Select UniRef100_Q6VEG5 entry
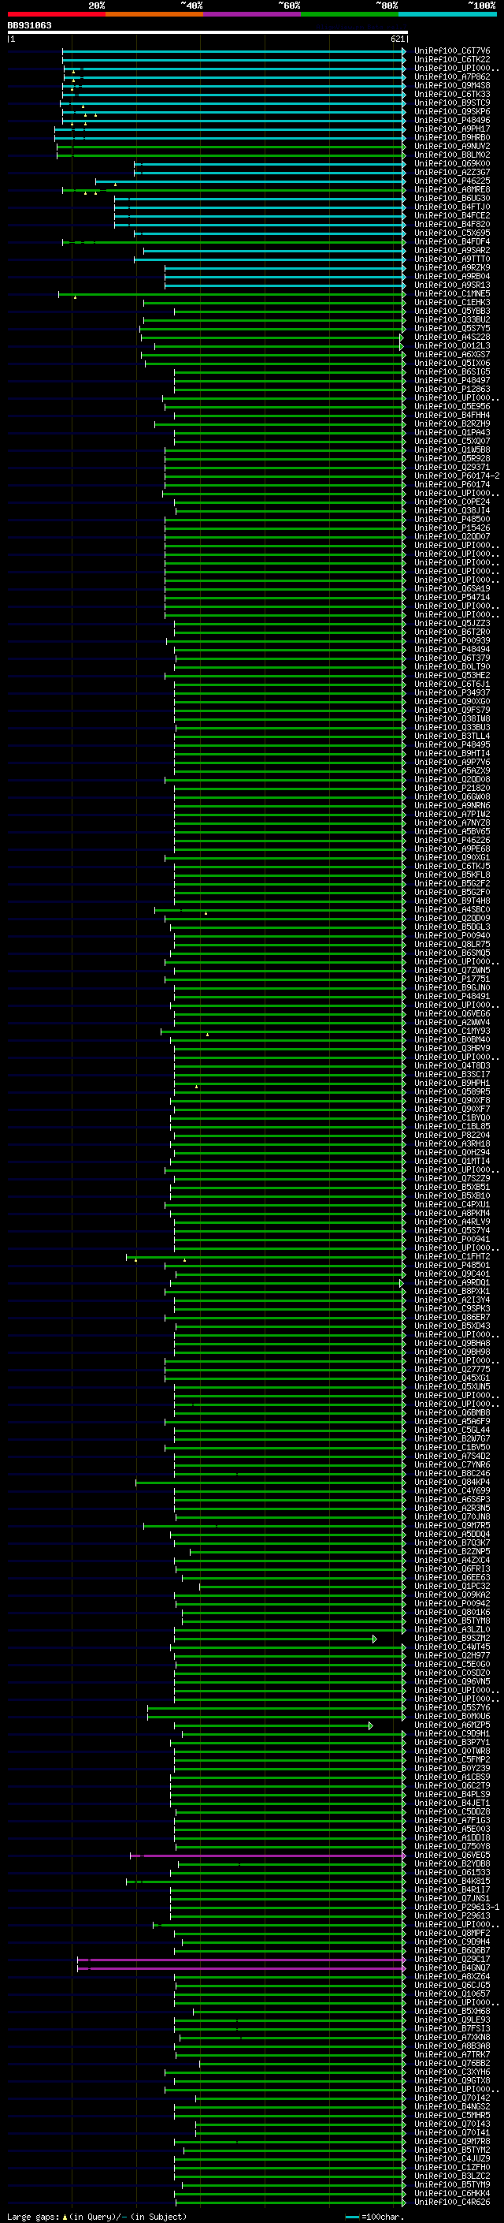The height and width of the screenshot is (2223, 504). click(x=452, y=1856)
